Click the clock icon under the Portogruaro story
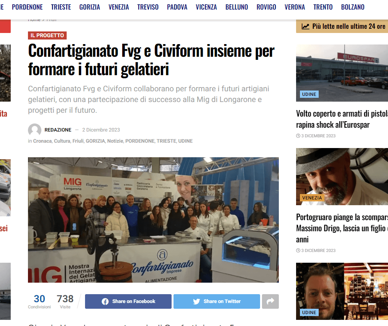The width and height of the screenshot is (388, 326). tap(298, 250)
